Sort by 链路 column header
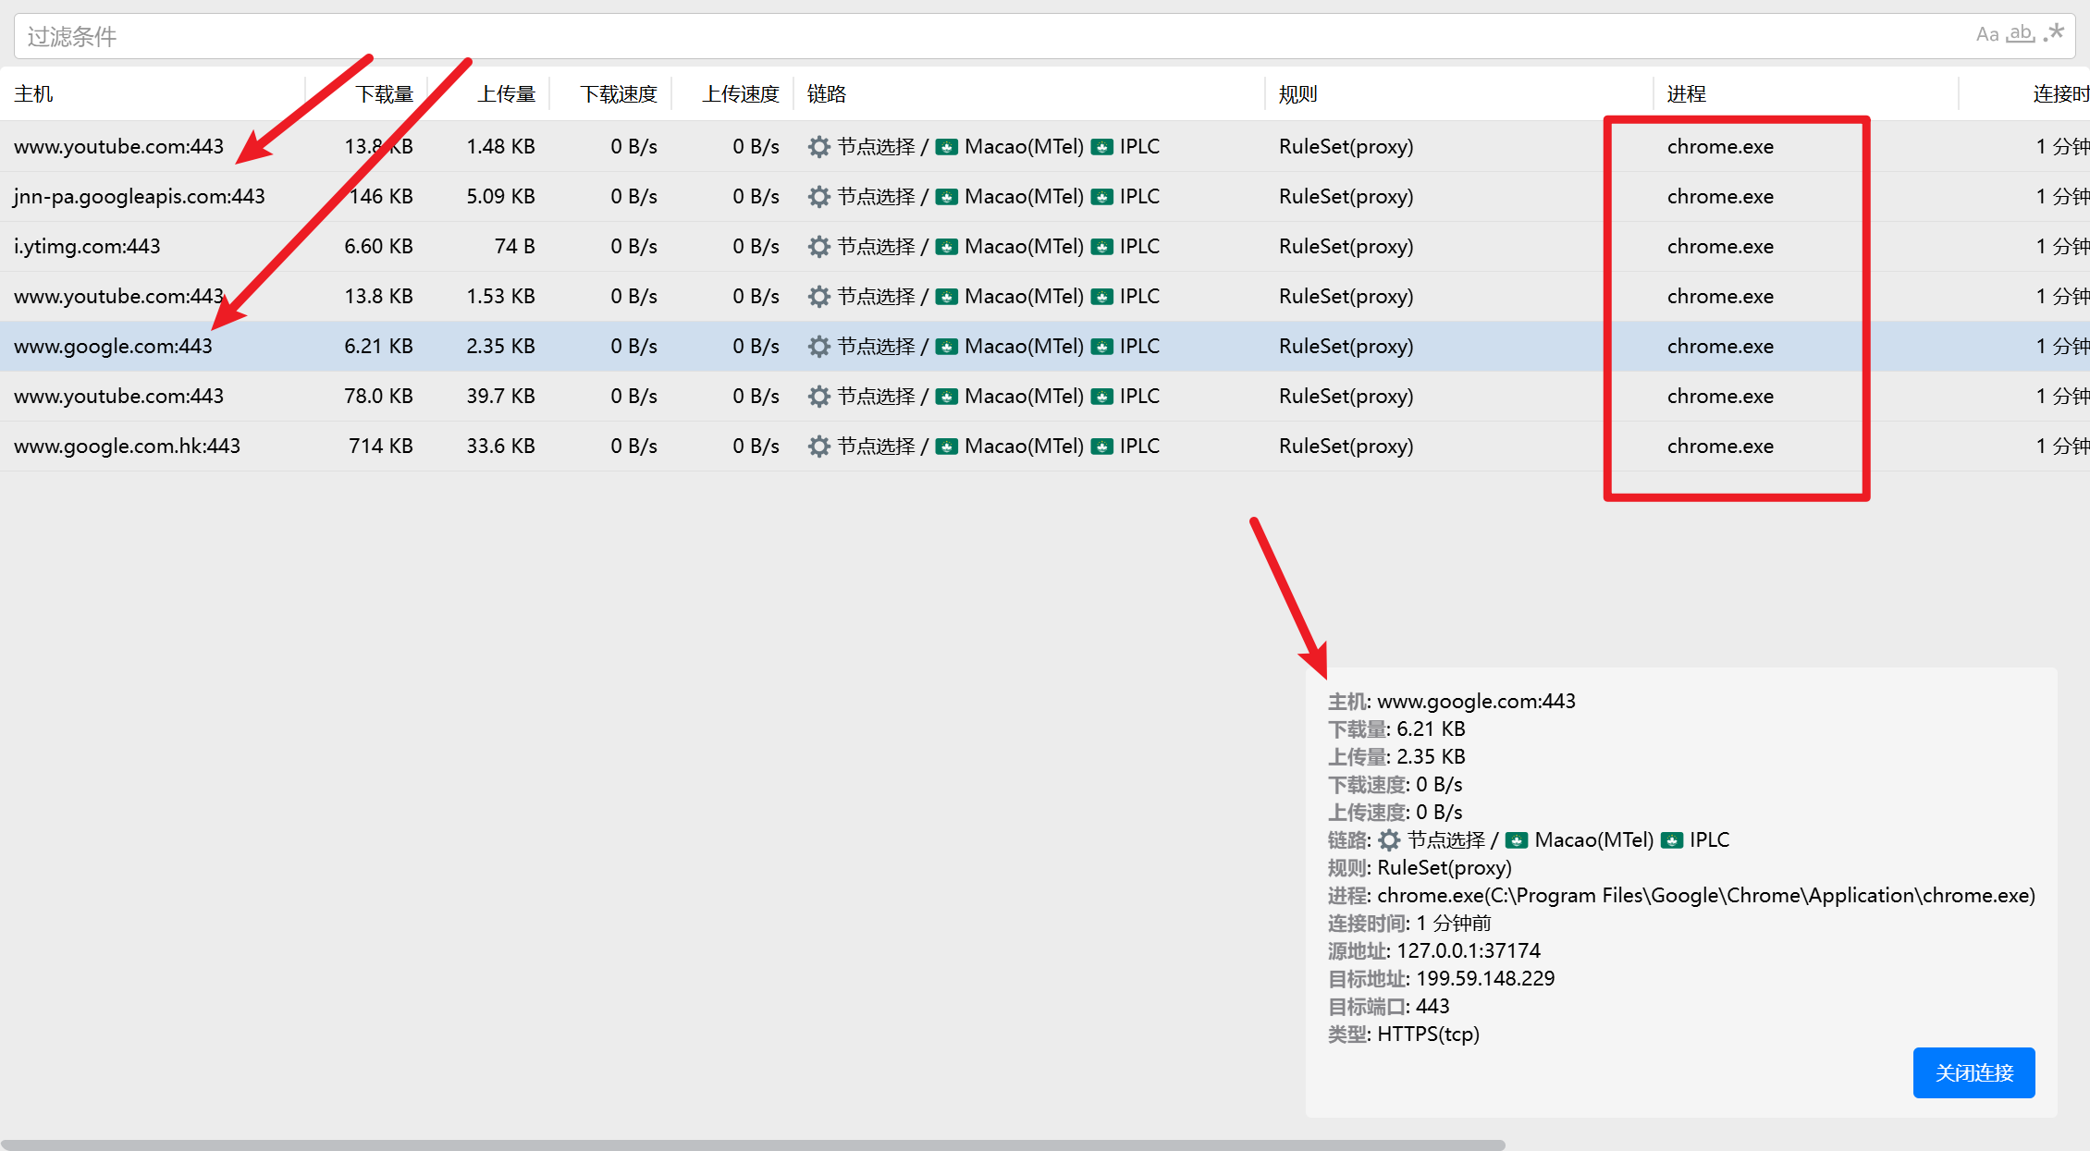Screen dimensions: 2090x1151 827,93
